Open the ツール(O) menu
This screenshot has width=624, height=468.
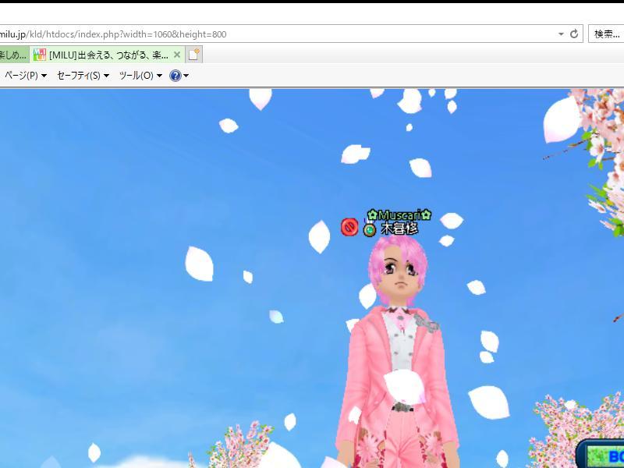coord(140,76)
